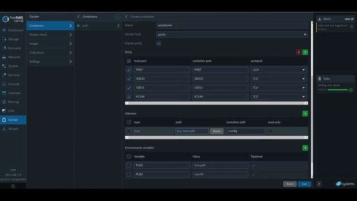Go back from Containers list

pyautogui.click(x=79, y=17)
